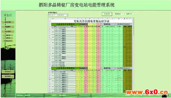171x98 pixels.
Task: Open the 报警事件 navigation button
Action: 8,27
